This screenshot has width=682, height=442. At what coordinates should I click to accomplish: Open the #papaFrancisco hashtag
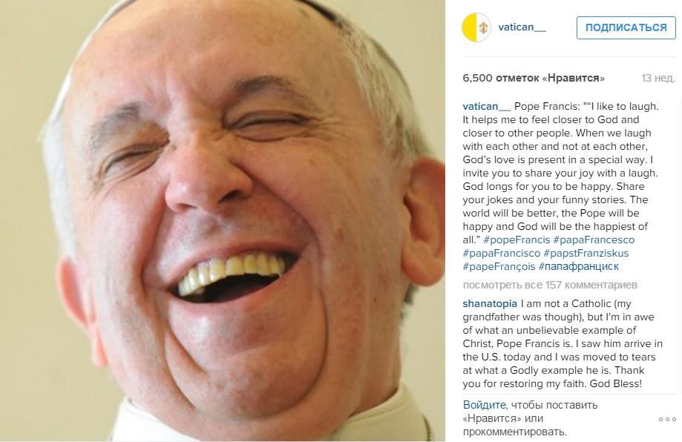tap(502, 254)
